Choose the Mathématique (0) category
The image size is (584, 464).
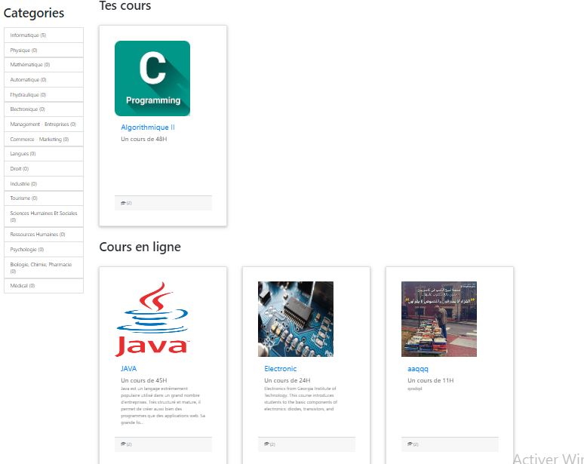44,65
